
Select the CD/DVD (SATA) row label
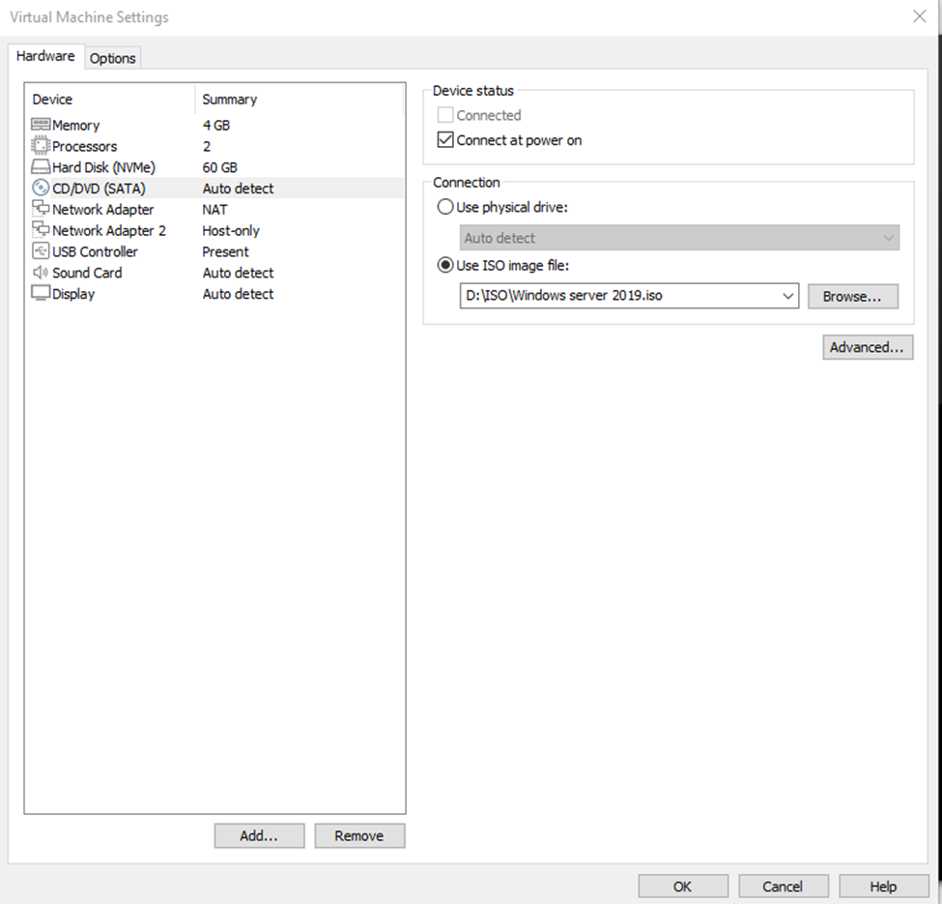[99, 189]
